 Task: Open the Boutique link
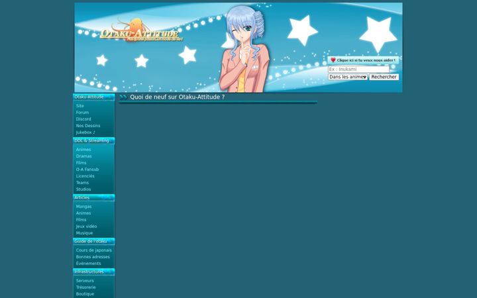pos(85,294)
